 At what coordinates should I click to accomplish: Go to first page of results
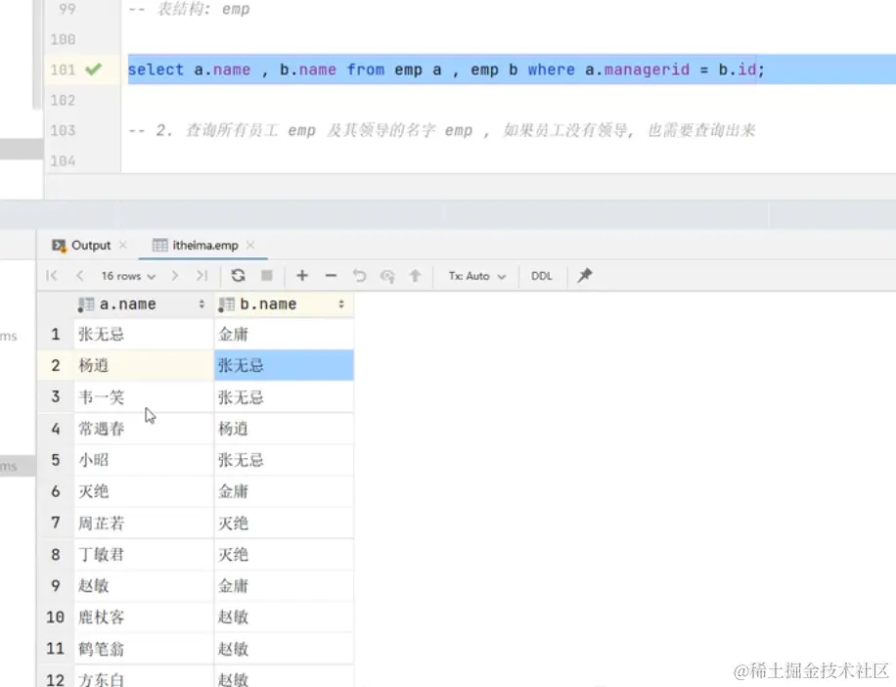[x=52, y=276]
